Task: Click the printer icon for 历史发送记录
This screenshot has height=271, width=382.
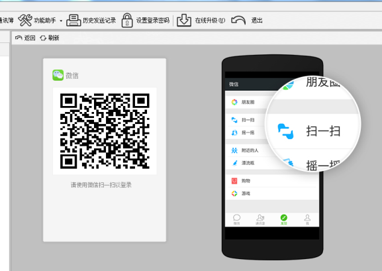Action: click(73, 21)
